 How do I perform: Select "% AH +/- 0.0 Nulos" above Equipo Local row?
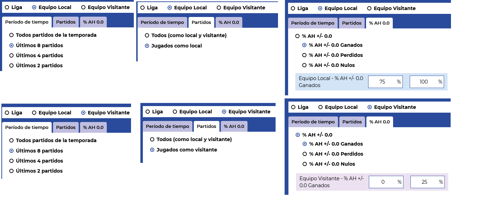[x=328, y=65]
